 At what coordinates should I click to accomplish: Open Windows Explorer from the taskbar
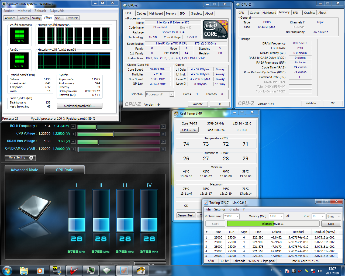[24, 271]
